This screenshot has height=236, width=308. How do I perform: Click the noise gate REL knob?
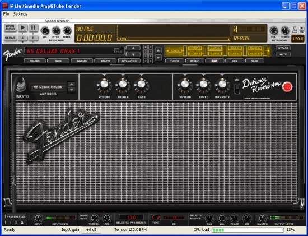[x=106, y=218]
